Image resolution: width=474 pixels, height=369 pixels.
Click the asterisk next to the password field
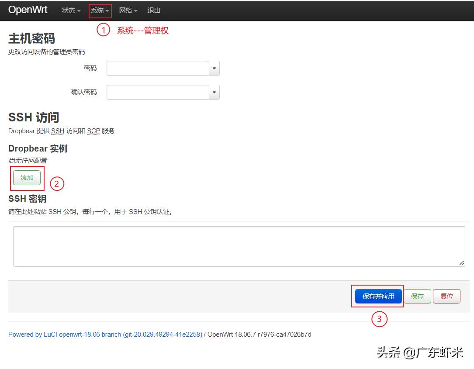pos(214,68)
